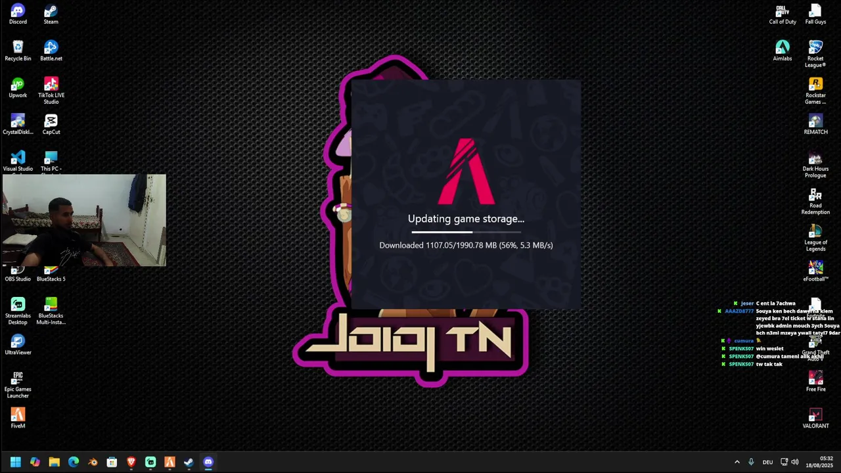Open BlueStacks Multi-Instance Manager
Image resolution: width=841 pixels, height=473 pixels.
coord(51,311)
